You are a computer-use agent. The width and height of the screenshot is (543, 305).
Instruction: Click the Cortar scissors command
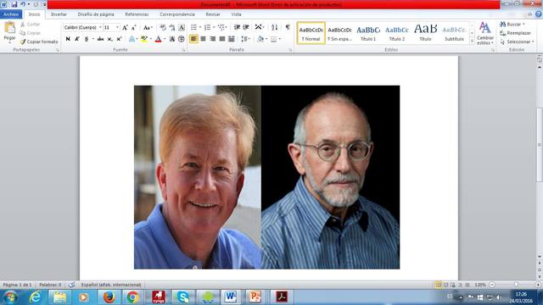31,25
